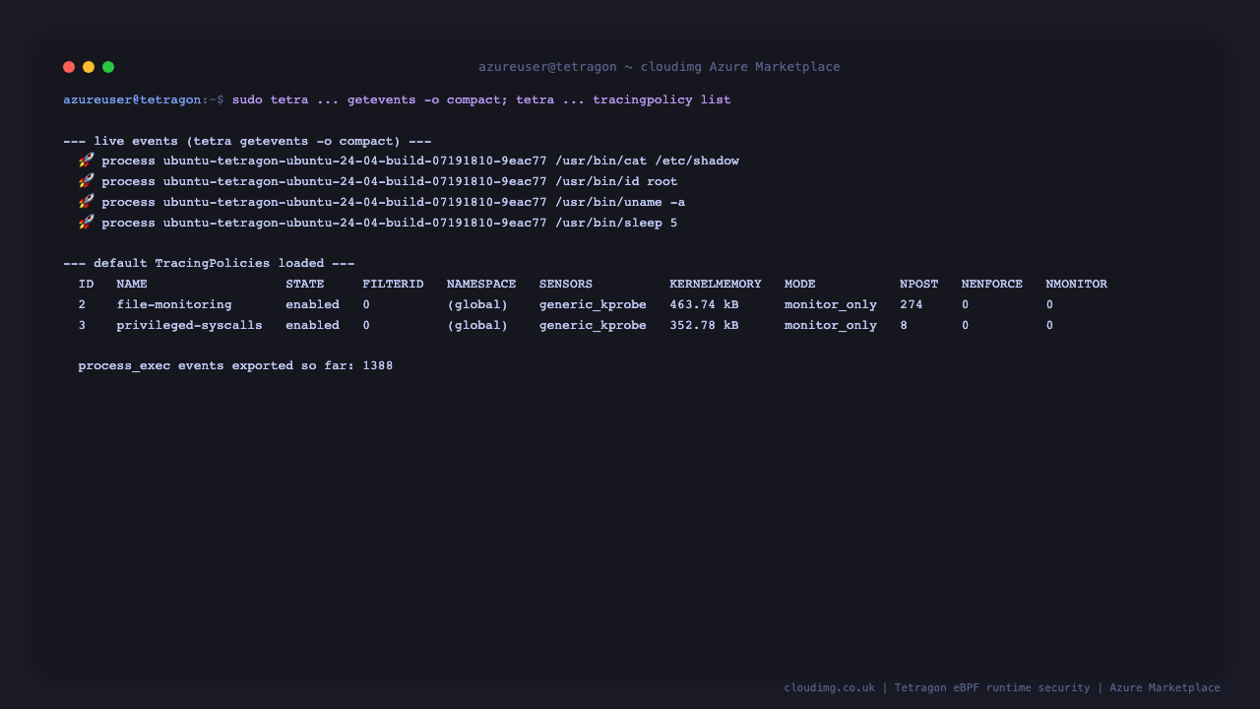1260x709 pixels.
Task: Click the ID column header
Action: pyautogui.click(x=87, y=284)
